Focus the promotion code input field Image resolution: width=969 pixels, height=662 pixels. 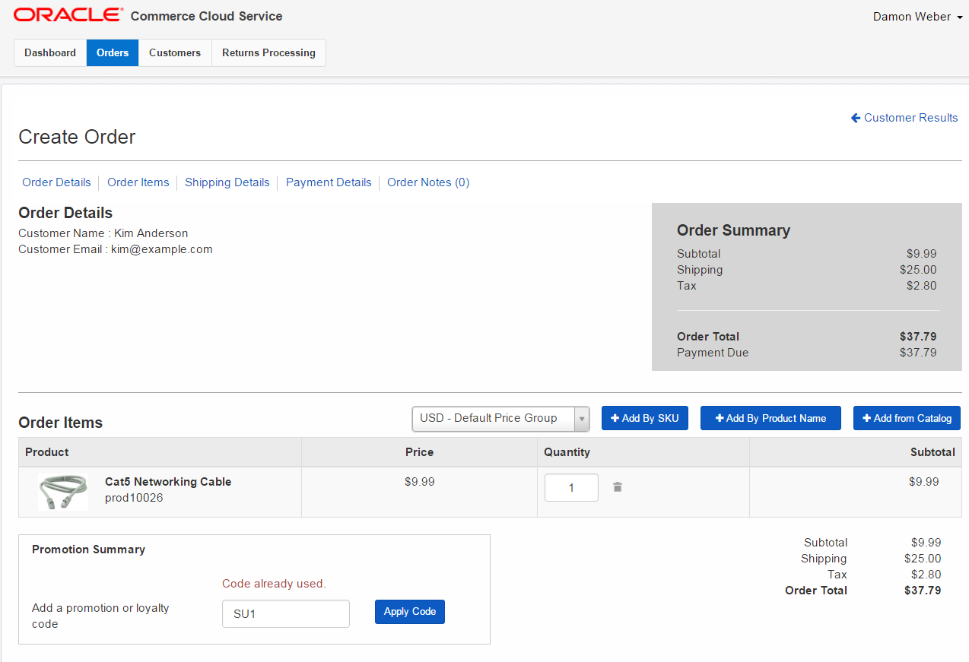click(285, 613)
